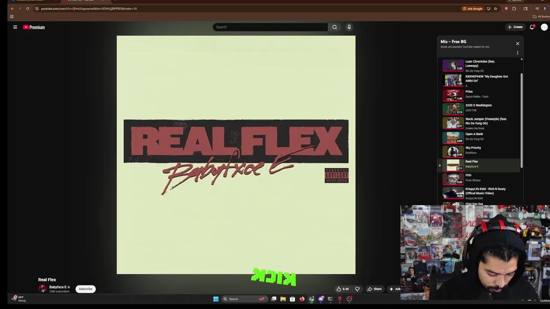Open File Explorer from the taskbar
The width and height of the screenshot is (550, 309).
283,299
